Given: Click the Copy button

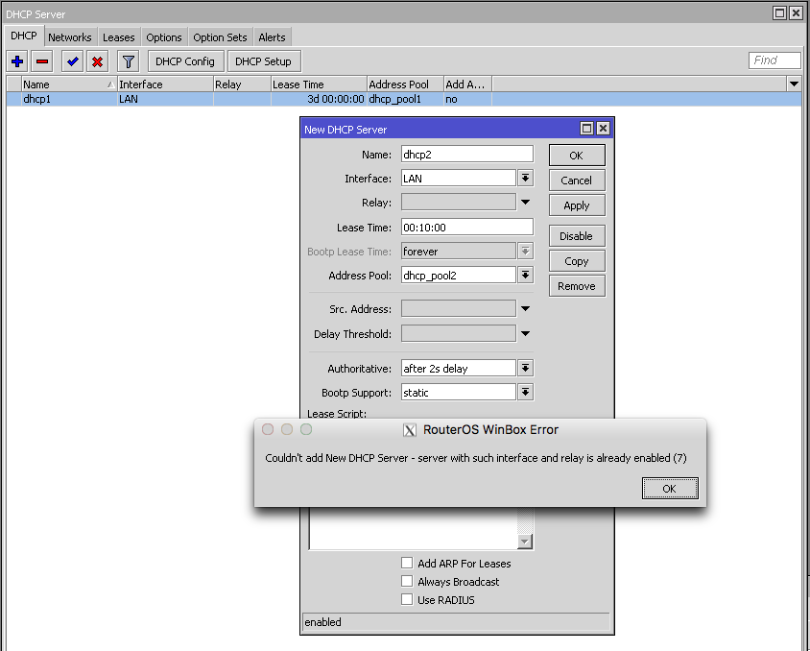Looking at the screenshot, I should click(x=577, y=261).
